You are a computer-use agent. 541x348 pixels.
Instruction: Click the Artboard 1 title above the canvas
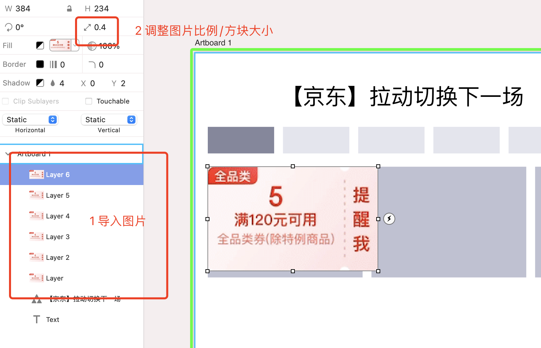point(213,43)
